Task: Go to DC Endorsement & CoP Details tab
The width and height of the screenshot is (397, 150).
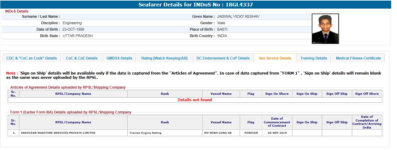Action: [x=223, y=58]
